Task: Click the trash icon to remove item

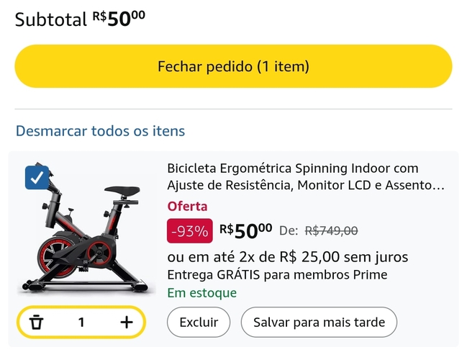Action: tap(37, 322)
